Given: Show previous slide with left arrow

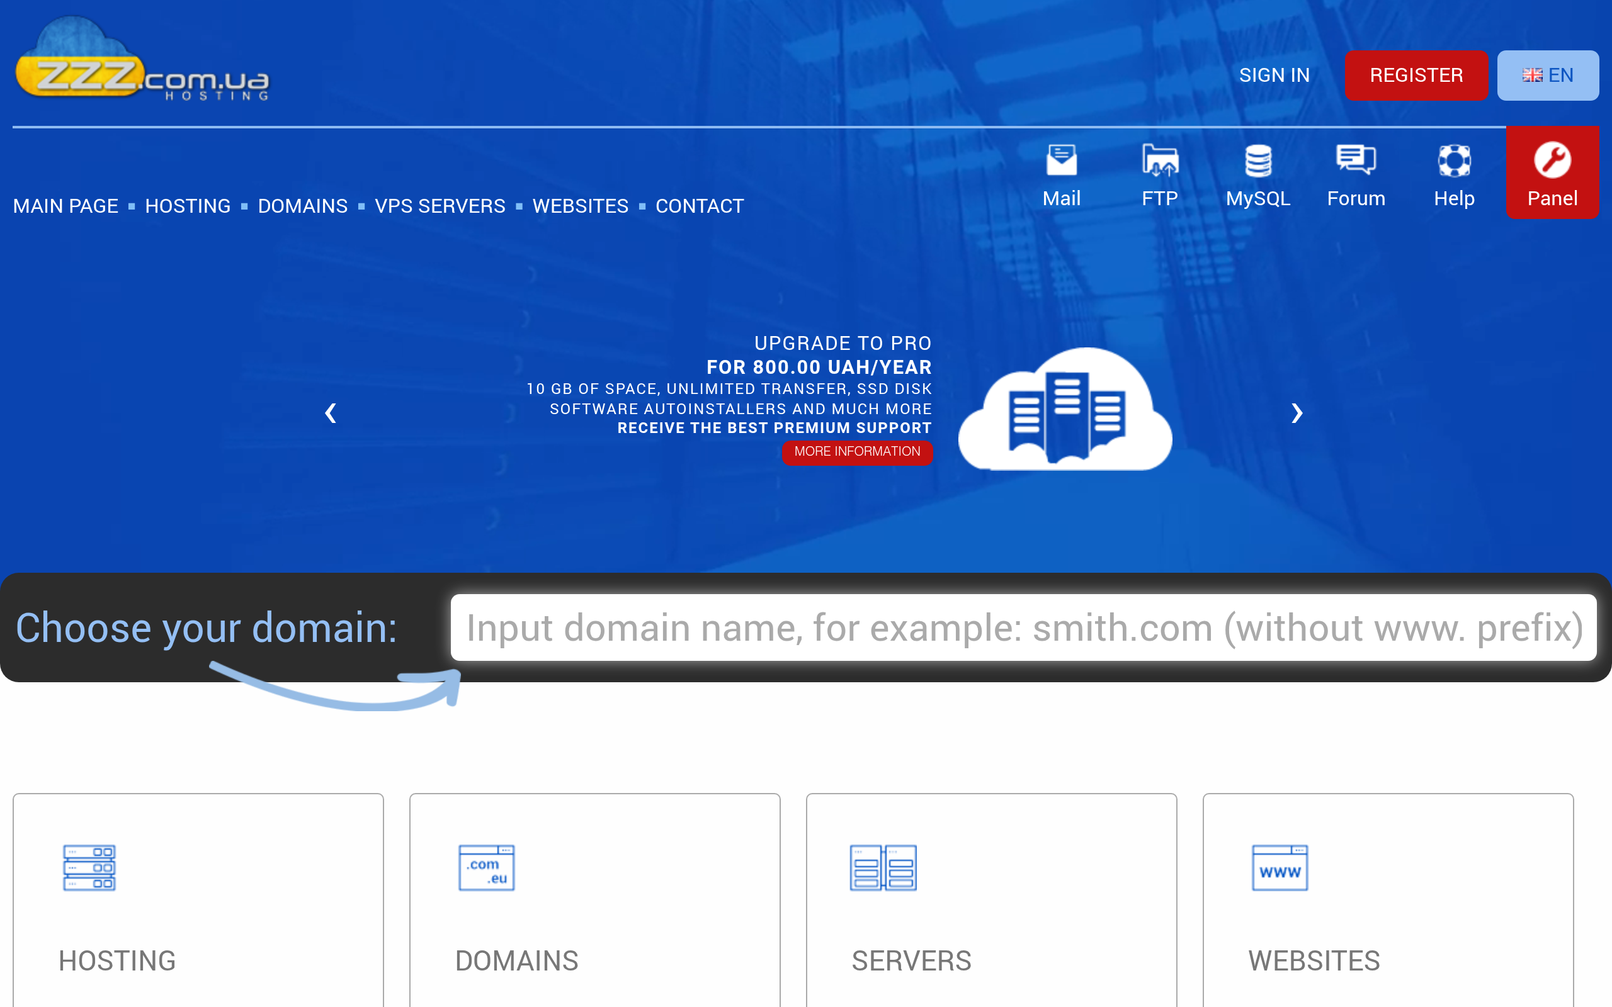Looking at the screenshot, I should pos(331,413).
